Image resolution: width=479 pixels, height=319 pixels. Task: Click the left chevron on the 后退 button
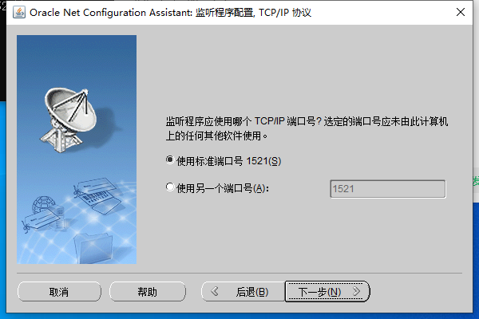click(215, 292)
